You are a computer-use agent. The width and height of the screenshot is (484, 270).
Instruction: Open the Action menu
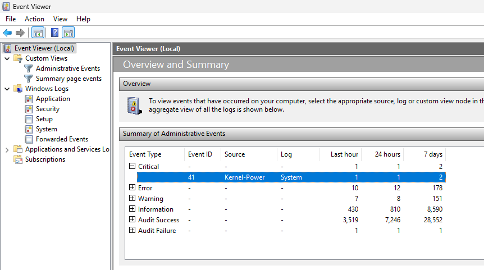[x=34, y=19]
